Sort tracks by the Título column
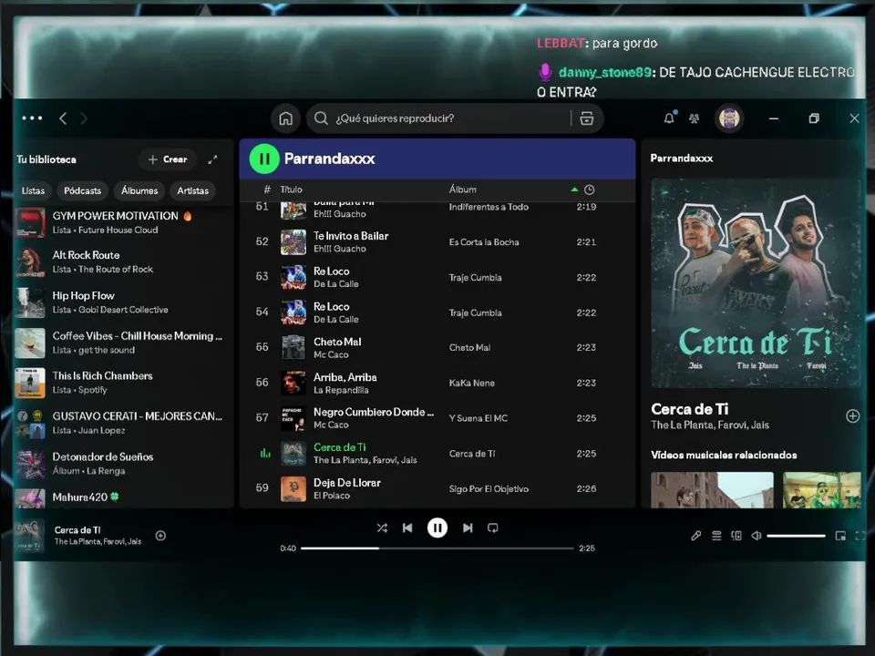 coord(291,190)
